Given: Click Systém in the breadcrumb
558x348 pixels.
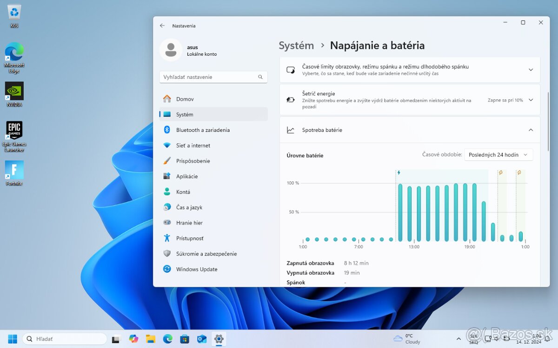Looking at the screenshot, I should [296, 45].
